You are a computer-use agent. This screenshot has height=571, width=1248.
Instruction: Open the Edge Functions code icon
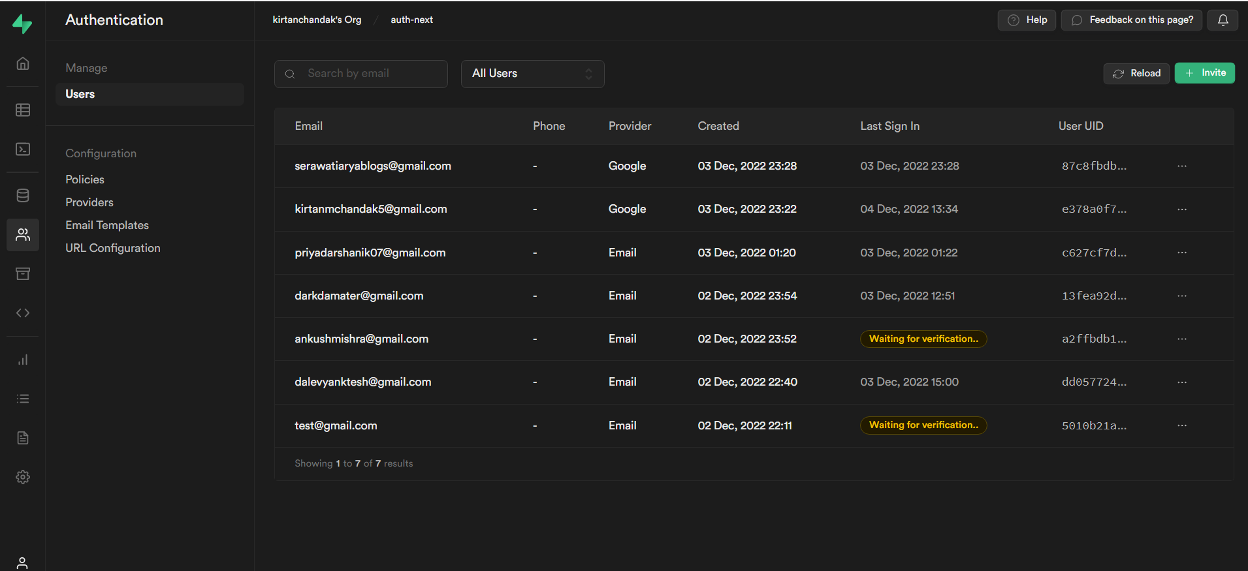tap(23, 313)
